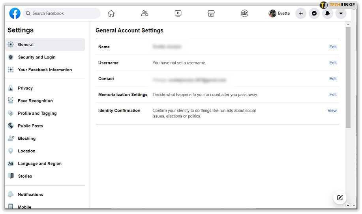The image size is (362, 214).
Task: Click the new message compose icon
Action: pos(340,197)
